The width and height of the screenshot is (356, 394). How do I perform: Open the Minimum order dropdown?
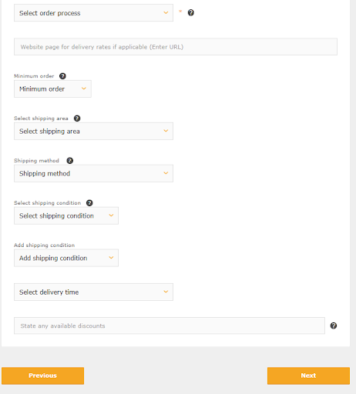coord(52,88)
